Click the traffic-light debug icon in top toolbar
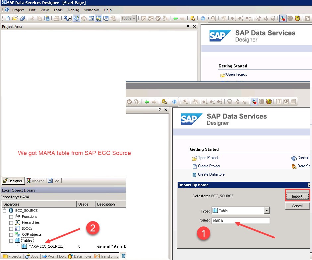Viewport: 312px width, 260px height. click(283, 18)
